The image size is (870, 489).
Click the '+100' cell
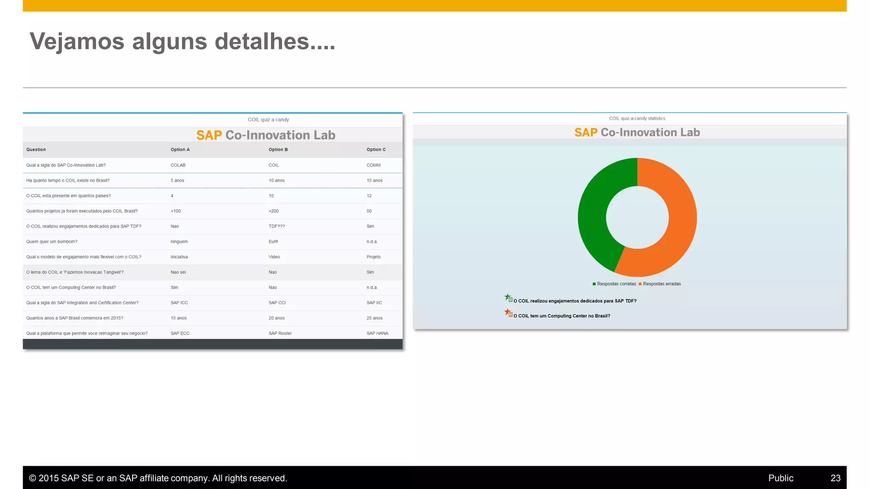176,211
